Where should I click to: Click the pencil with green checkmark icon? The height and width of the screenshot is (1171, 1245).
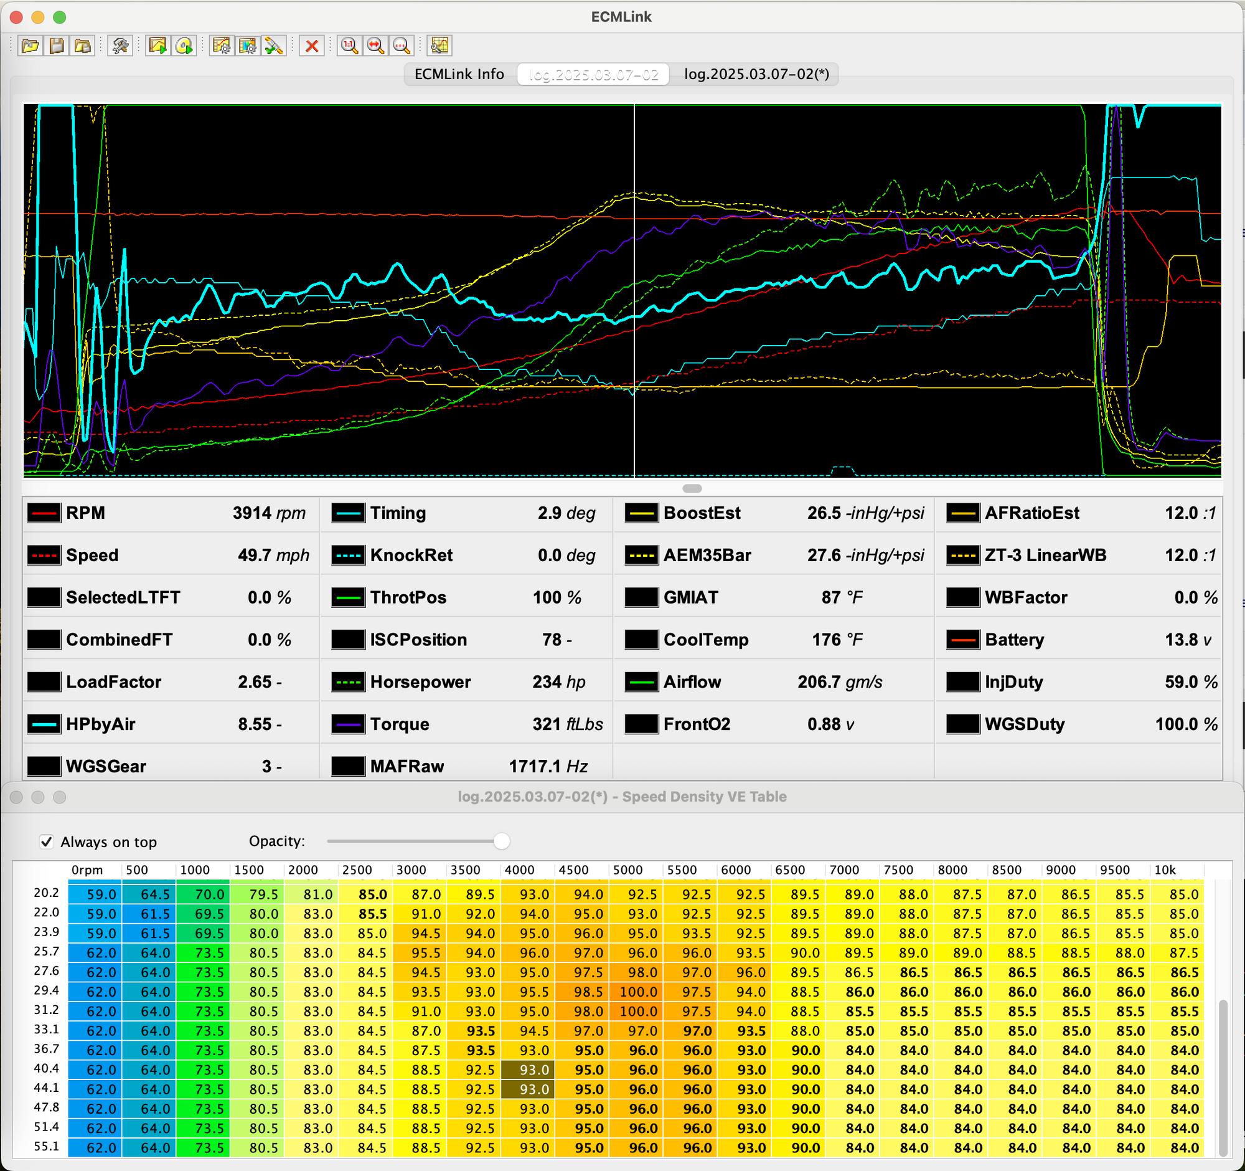[274, 45]
